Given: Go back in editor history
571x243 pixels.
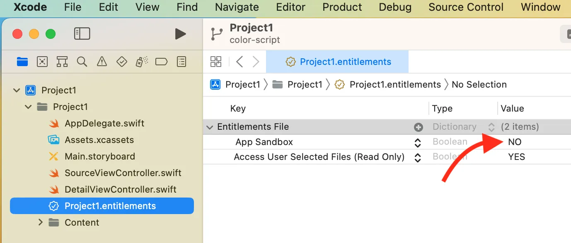Looking at the screenshot, I should 239,62.
